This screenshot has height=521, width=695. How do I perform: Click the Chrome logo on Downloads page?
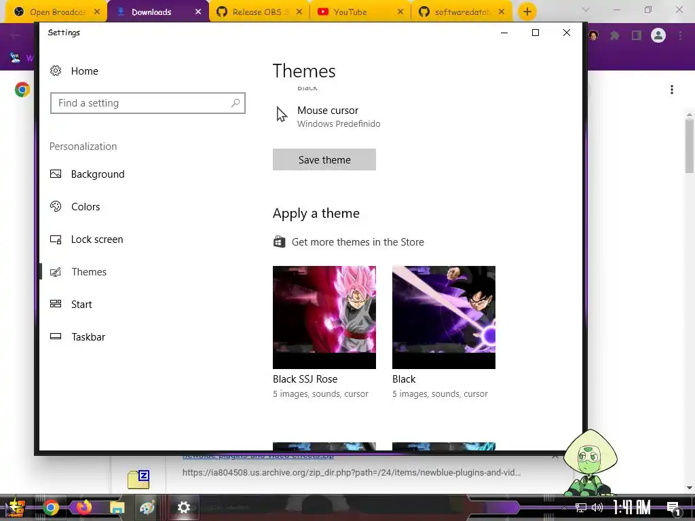pyautogui.click(x=22, y=90)
